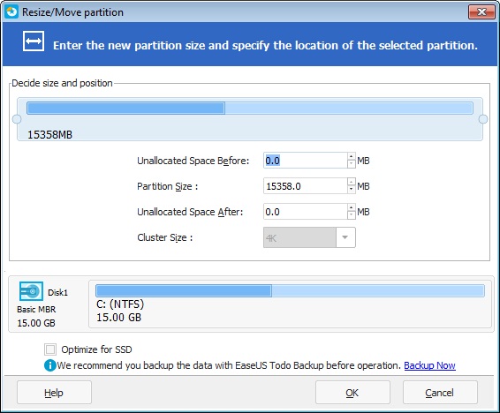The height and width of the screenshot is (413, 500).
Task: Click the Basic MBR disk label
Action: point(36,309)
